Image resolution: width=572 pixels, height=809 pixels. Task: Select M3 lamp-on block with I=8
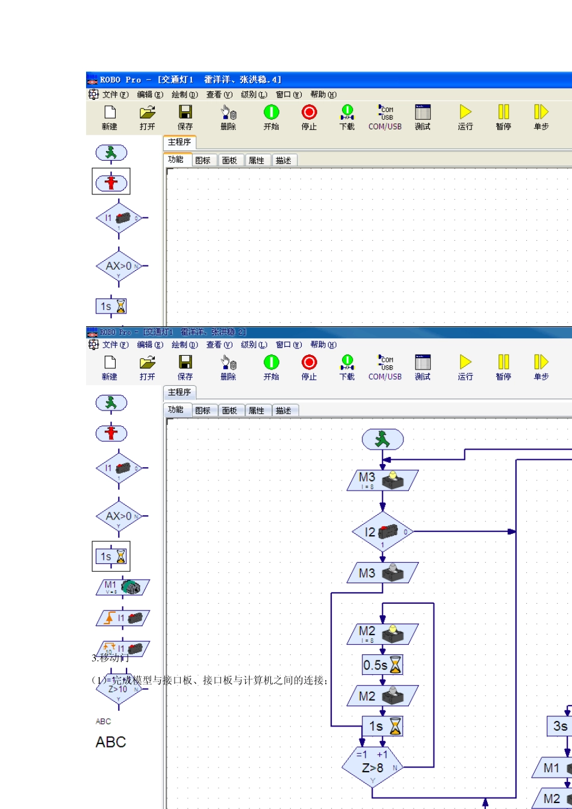[x=383, y=480]
